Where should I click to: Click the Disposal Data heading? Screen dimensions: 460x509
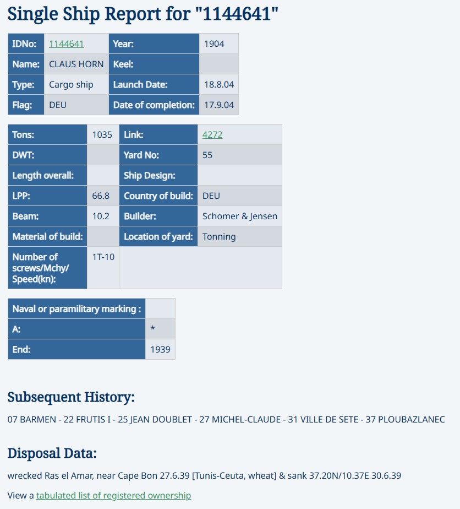pos(52,453)
